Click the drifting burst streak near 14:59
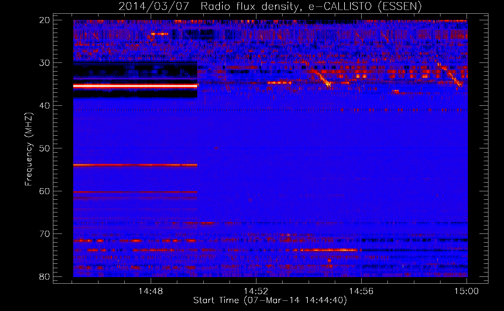This screenshot has width=504, height=311. coord(450,75)
